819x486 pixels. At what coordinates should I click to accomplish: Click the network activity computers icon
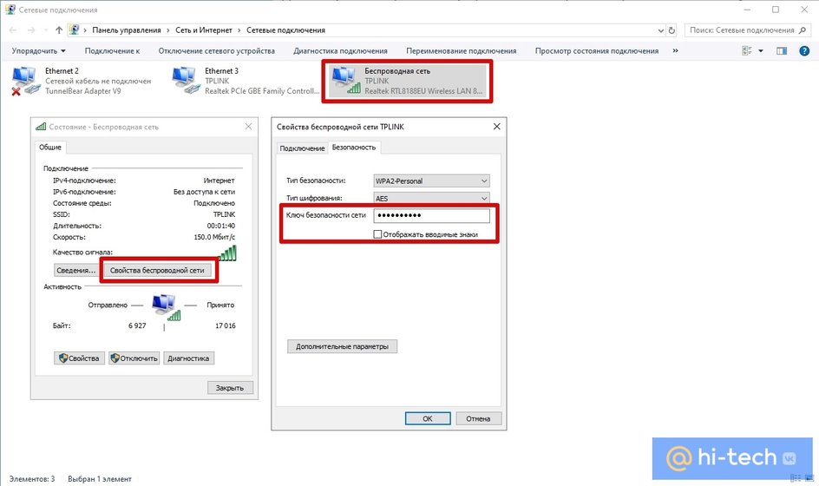166,306
